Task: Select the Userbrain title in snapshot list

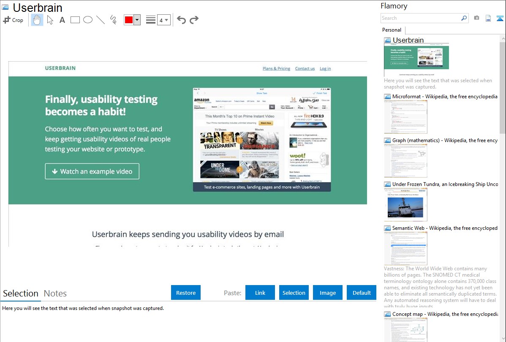Action: tap(408, 40)
